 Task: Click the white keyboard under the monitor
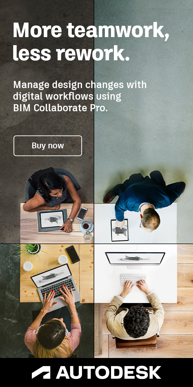pos(133,279)
